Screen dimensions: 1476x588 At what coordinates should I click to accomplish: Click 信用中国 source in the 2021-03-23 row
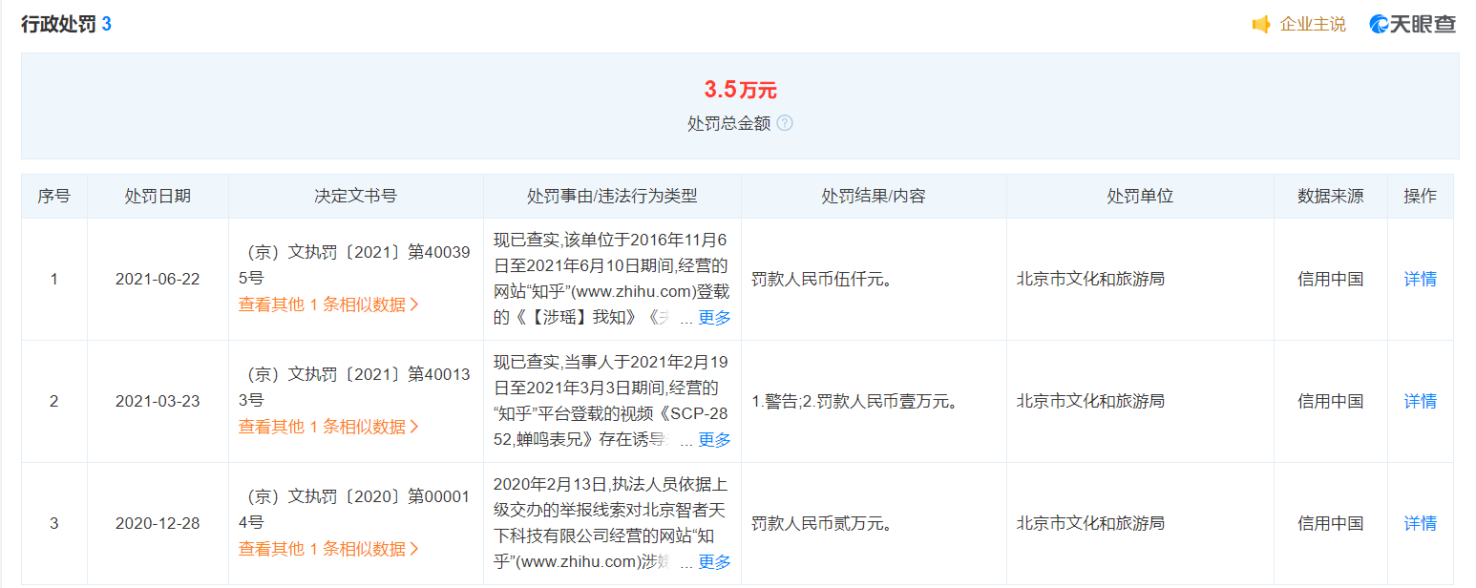1330,401
